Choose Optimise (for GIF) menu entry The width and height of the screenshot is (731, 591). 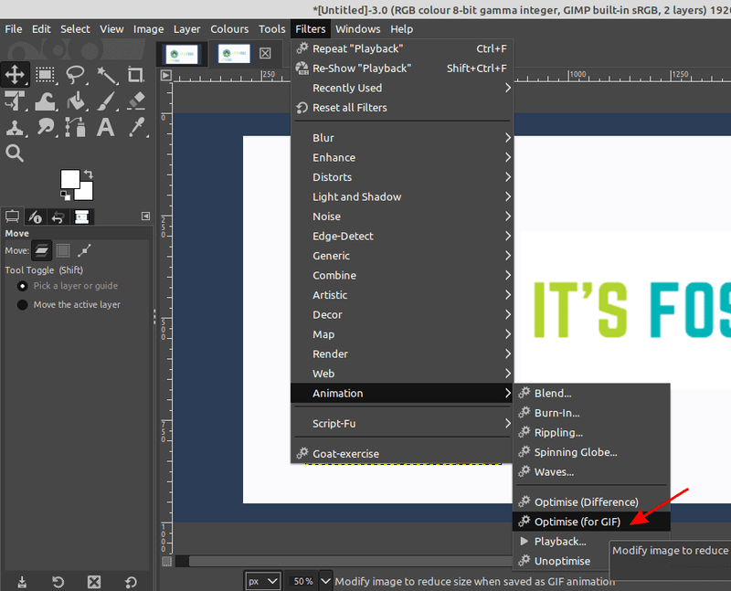tap(577, 522)
